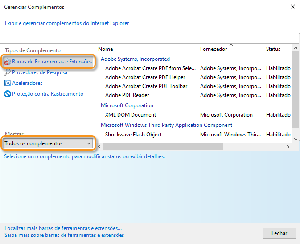The height and width of the screenshot is (244, 300).
Task: Click Microsoft Corporation supplier cell of XML DOM
Action: 226,115
